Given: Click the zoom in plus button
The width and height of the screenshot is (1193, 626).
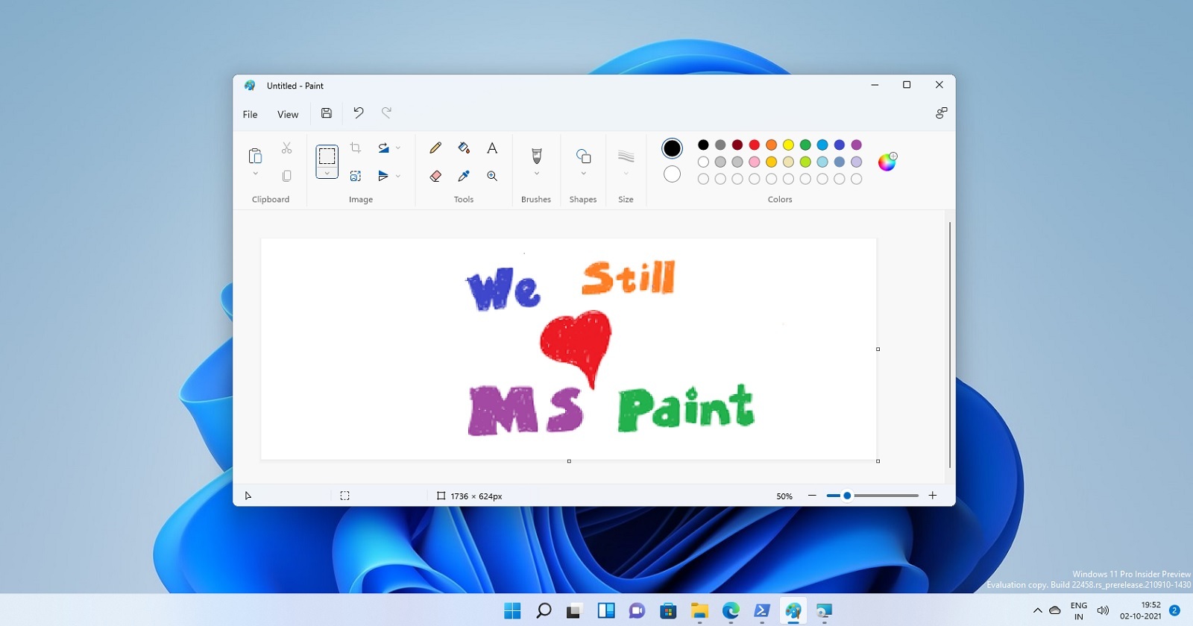Looking at the screenshot, I should coord(932,496).
